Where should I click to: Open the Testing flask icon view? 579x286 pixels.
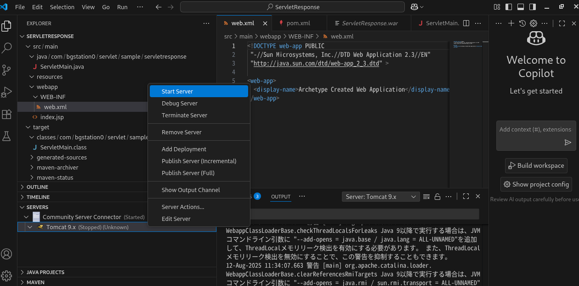(7, 136)
